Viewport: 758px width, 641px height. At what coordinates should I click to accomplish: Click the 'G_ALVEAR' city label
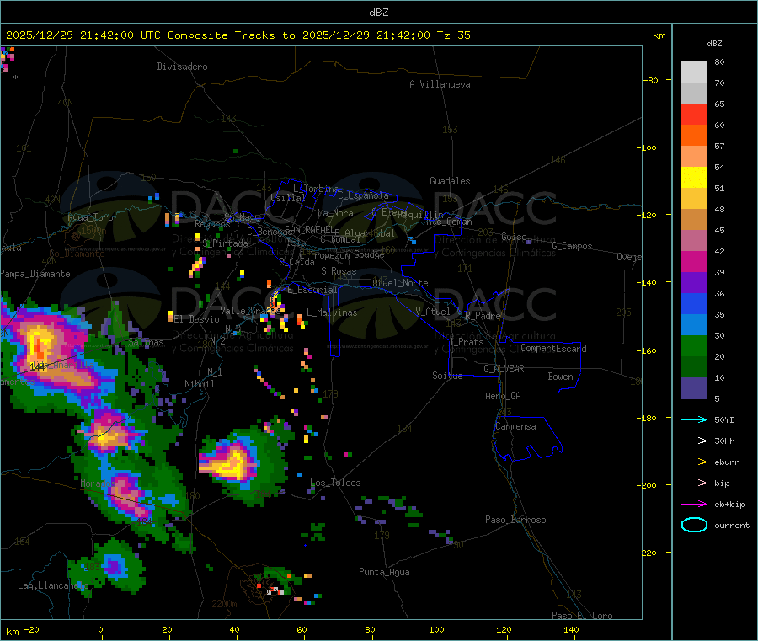pyautogui.click(x=504, y=369)
